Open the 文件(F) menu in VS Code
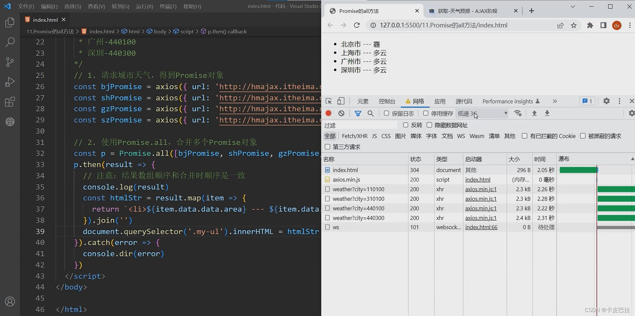635x316 pixels. 26,6
